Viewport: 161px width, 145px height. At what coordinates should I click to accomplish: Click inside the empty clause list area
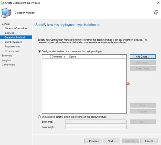pos(84,86)
